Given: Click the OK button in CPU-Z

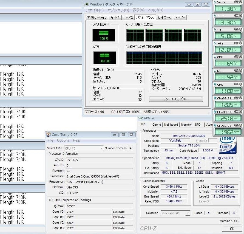Looking at the screenshot, I should 232,229.
